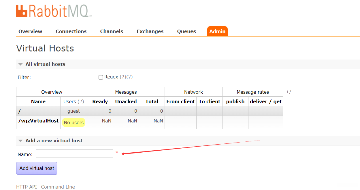
Task: Click the Messages column group header
Action: click(126, 92)
